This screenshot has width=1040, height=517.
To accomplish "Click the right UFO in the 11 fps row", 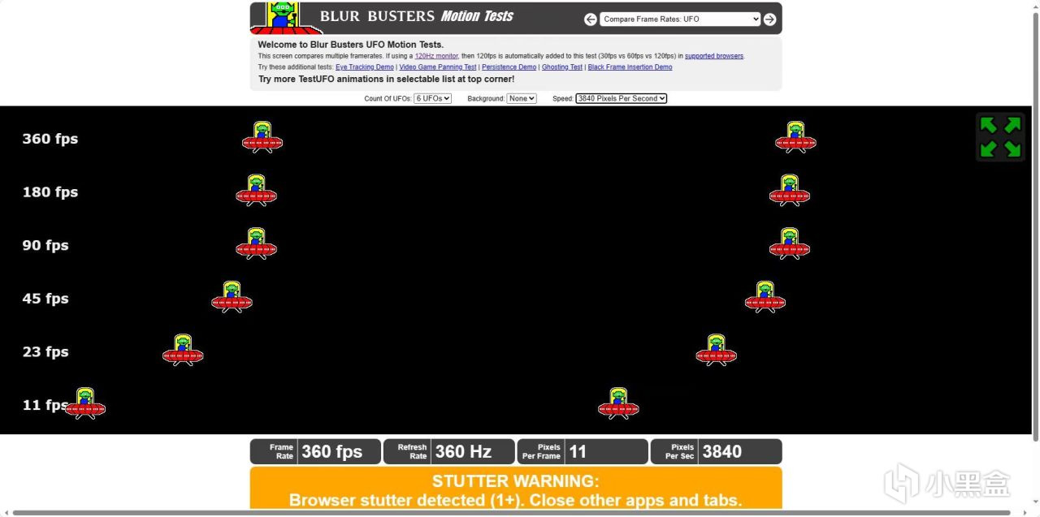I will (618, 403).
